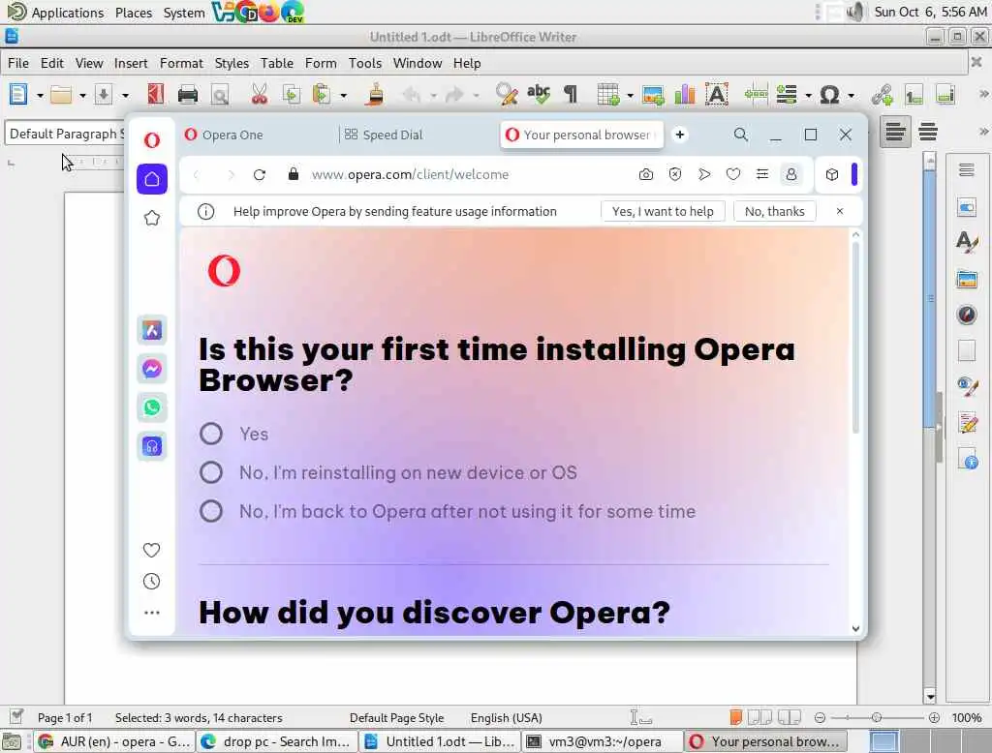The height and width of the screenshot is (753, 992).
Task: Cut selection with Writer scissors icon
Action: (x=259, y=95)
